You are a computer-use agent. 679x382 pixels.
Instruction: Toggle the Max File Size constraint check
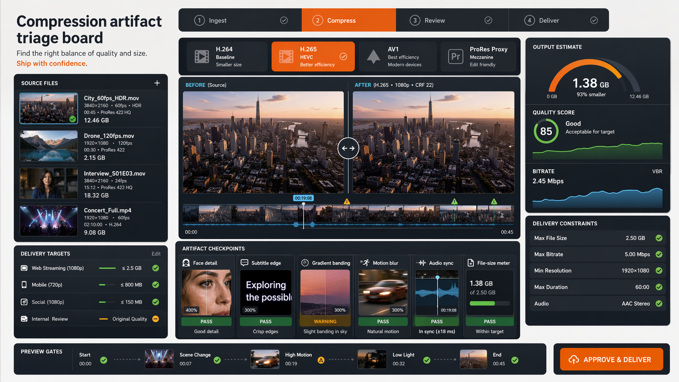(x=659, y=238)
